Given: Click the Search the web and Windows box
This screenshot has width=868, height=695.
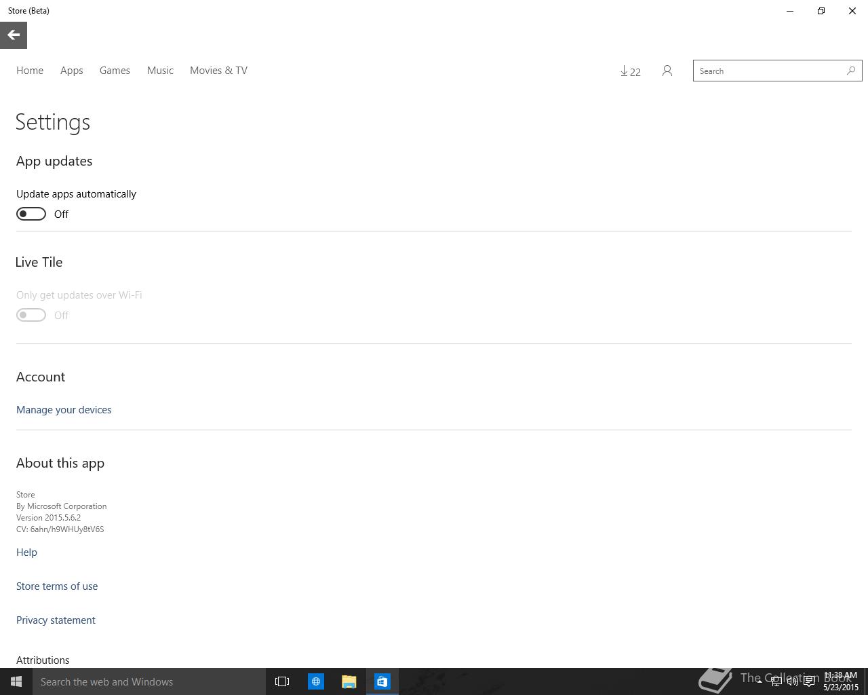Looking at the screenshot, I should [149, 681].
